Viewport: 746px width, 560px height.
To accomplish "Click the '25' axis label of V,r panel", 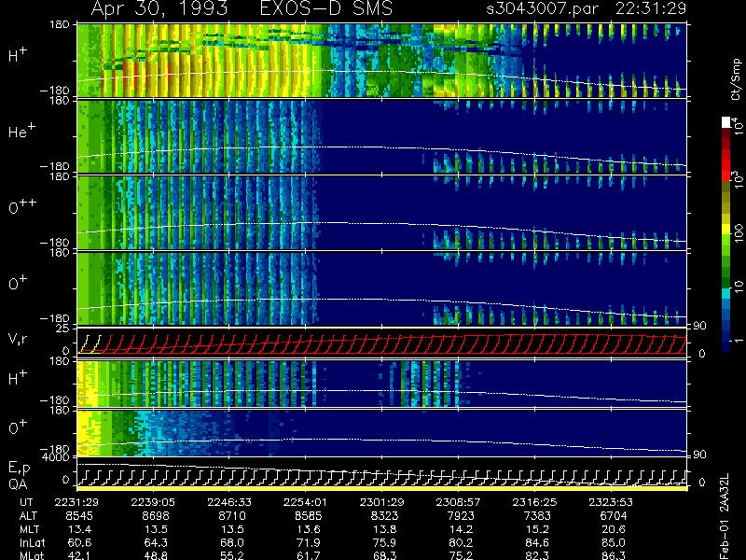I will [x=64, y=329].
